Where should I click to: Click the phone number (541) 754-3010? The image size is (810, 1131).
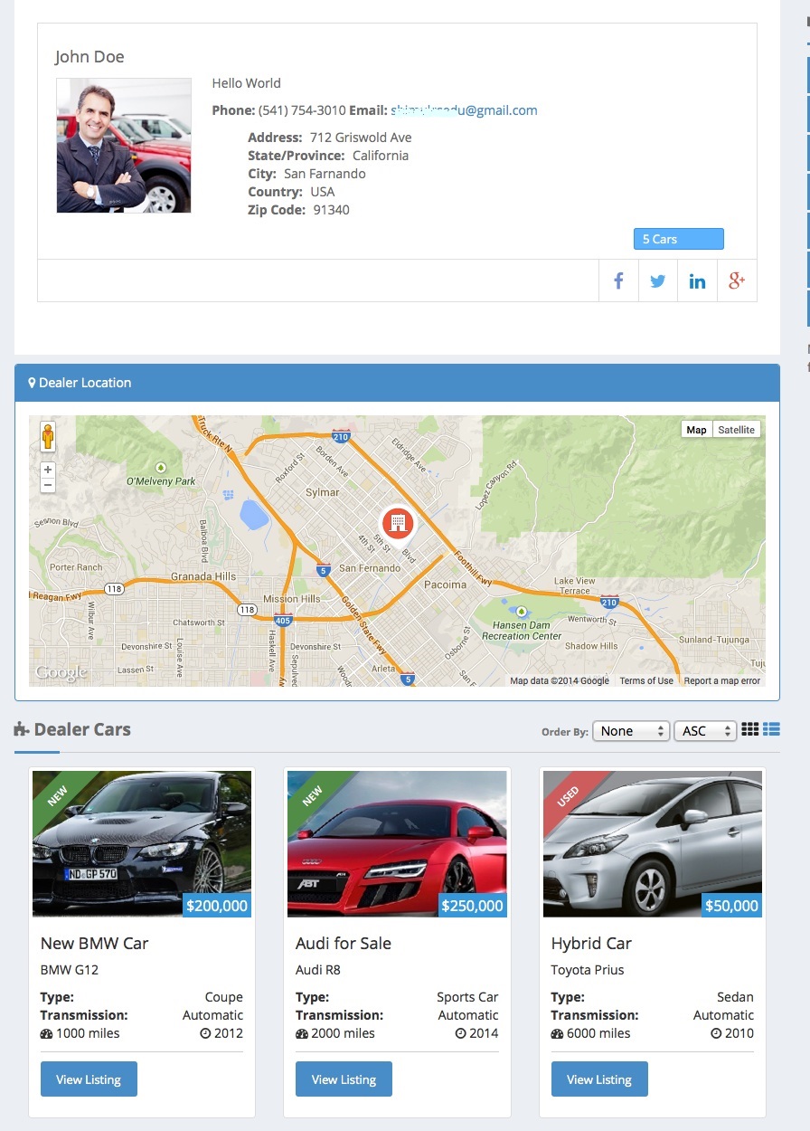click(x=302, y=110)
